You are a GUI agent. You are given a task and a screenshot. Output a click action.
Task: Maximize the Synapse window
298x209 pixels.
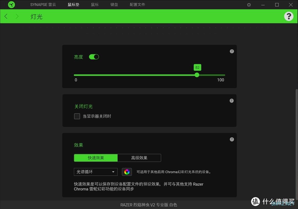point(277,5)
